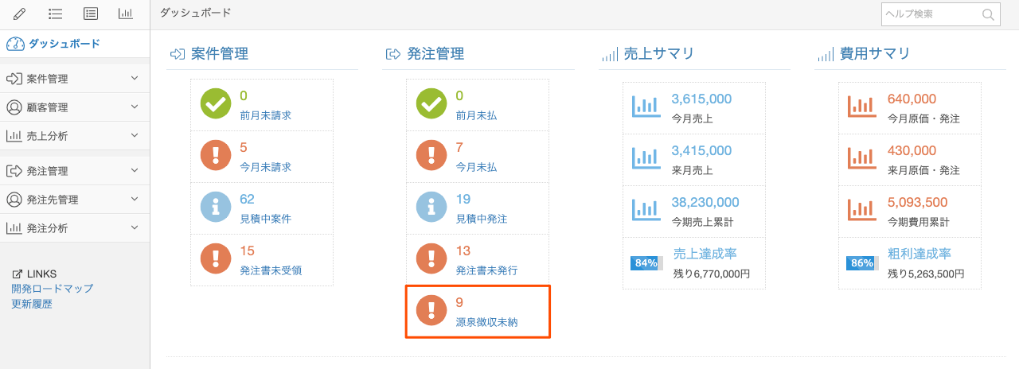Viewport: 1019px width, 369px height.
Task: Click the green checkmark icon for 前月未請求
Action: [215, 103]
